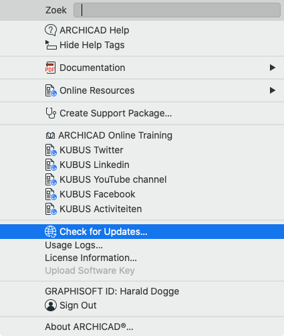Viewport: 284px width, 336px height.
Task: Click the KUBUS Twitter web icon
Action: tap(51, 150)
